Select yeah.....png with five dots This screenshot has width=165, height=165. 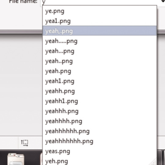[100, 41]
